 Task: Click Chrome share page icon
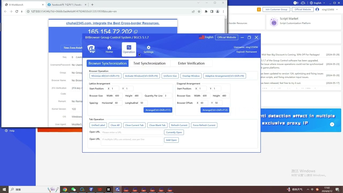(193, 12)
